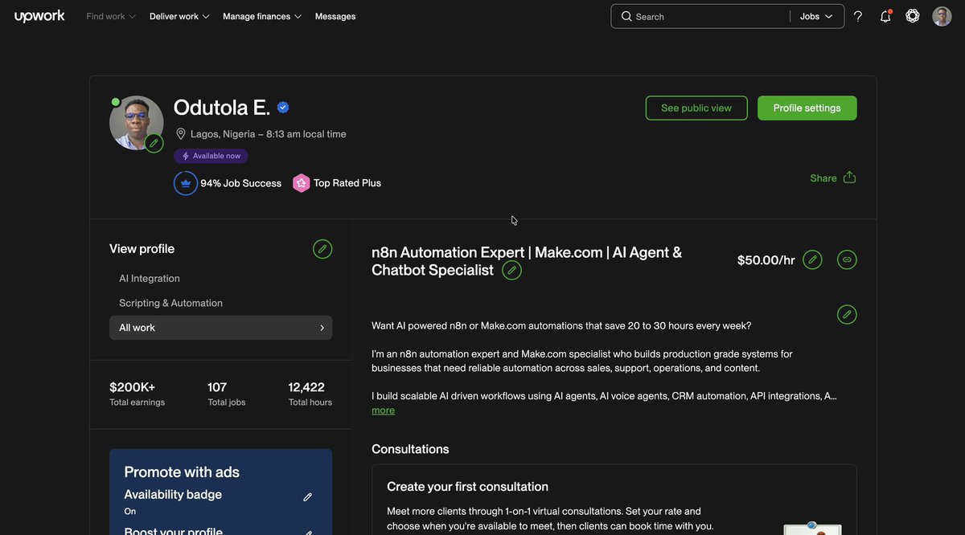Click the $200K+ Total earnings stat

click(x=137, y=394)
